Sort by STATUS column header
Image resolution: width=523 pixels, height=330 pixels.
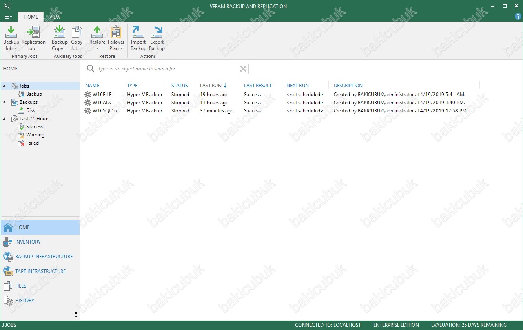(x=180, y=86)
